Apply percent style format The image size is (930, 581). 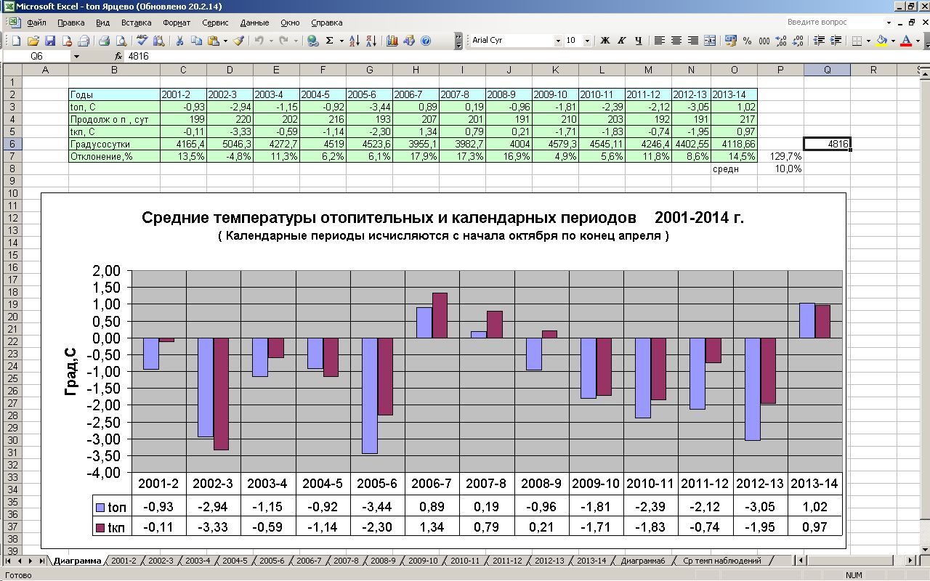748,41
